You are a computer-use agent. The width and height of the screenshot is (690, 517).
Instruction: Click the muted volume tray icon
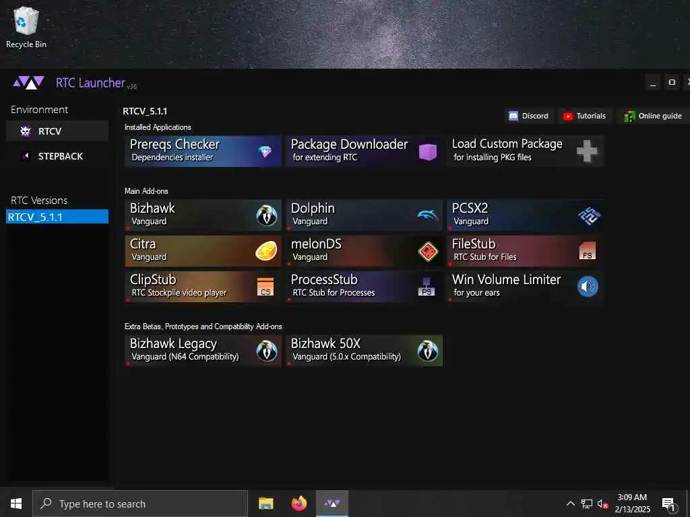pos(603,504)
